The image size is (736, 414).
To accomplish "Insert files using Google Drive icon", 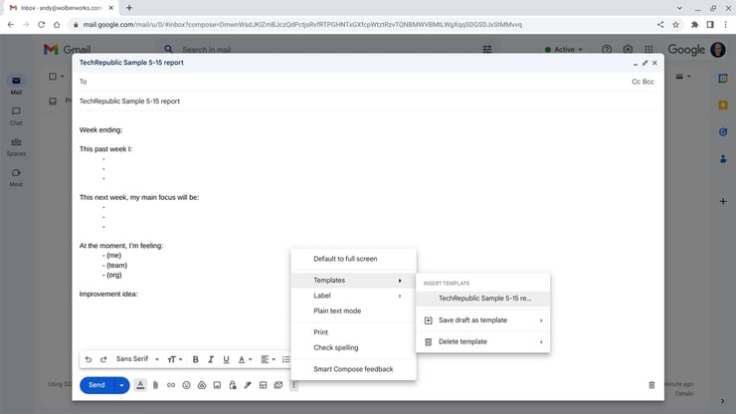I will 202,385.
